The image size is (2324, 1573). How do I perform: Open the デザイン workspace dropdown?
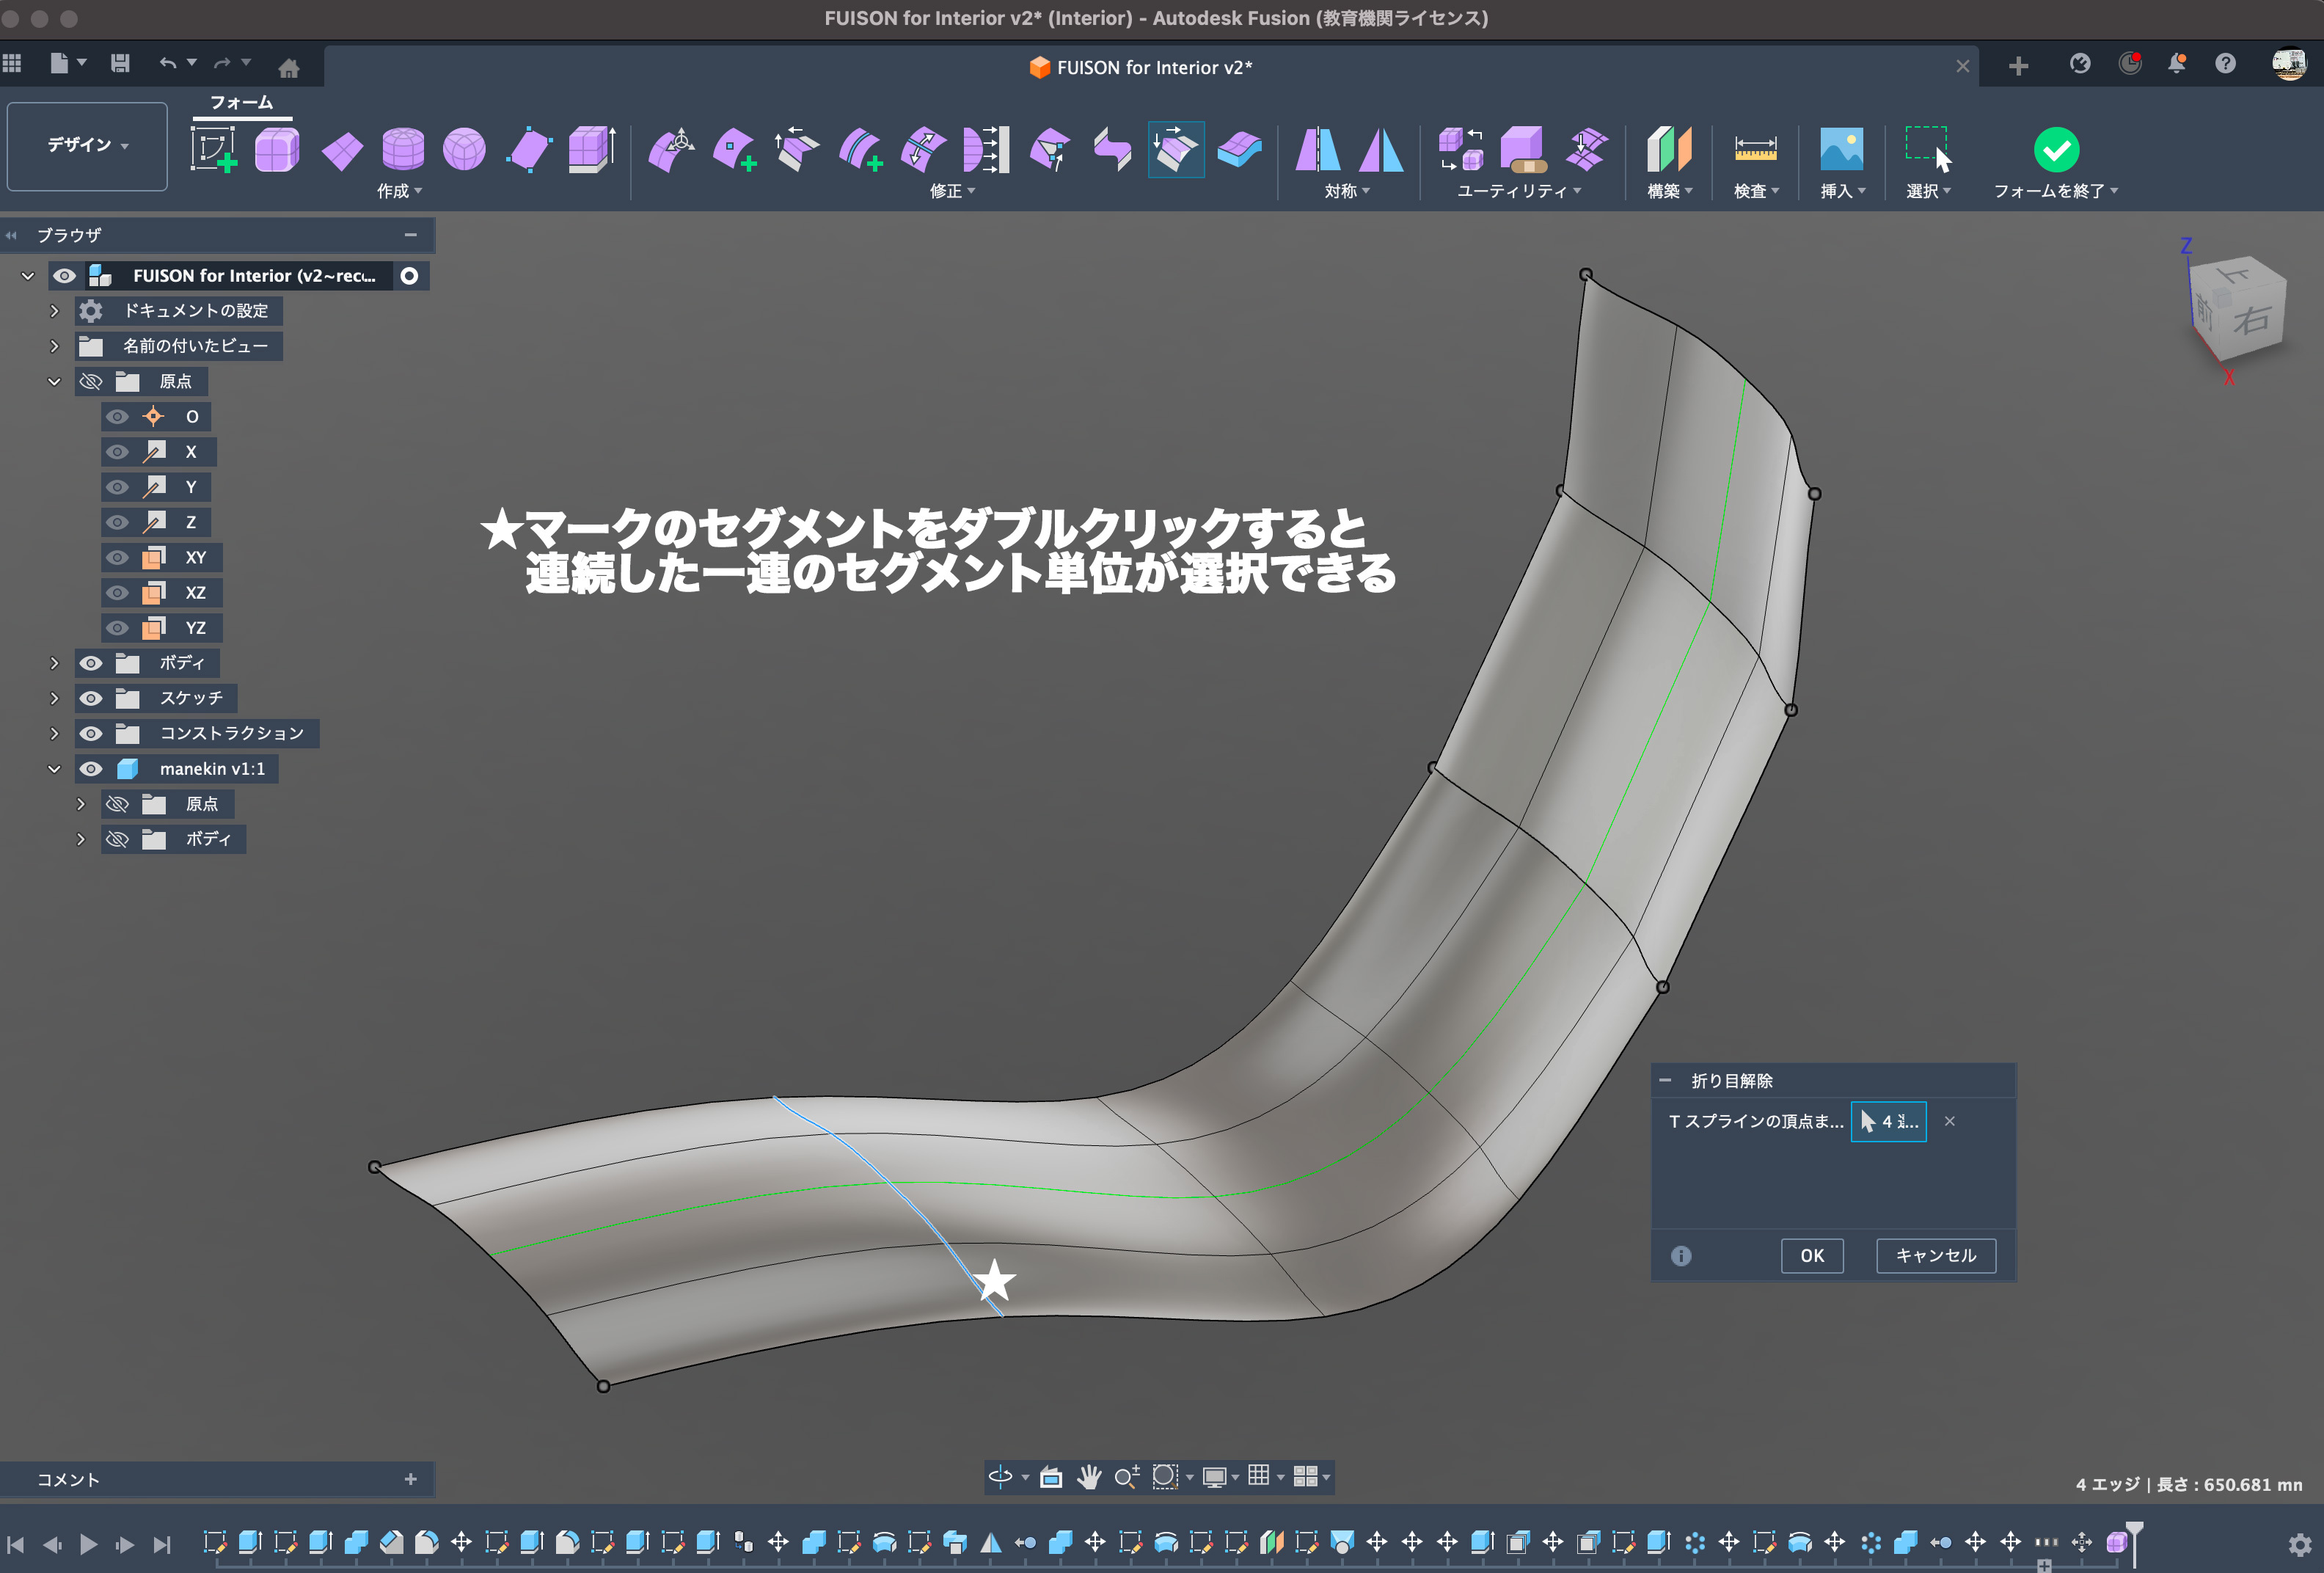[87, 146]
